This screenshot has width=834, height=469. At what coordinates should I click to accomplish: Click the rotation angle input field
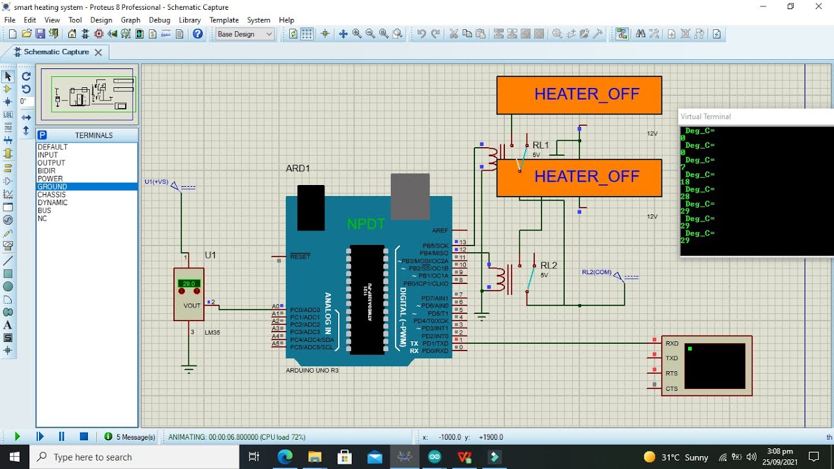point(26,102)
